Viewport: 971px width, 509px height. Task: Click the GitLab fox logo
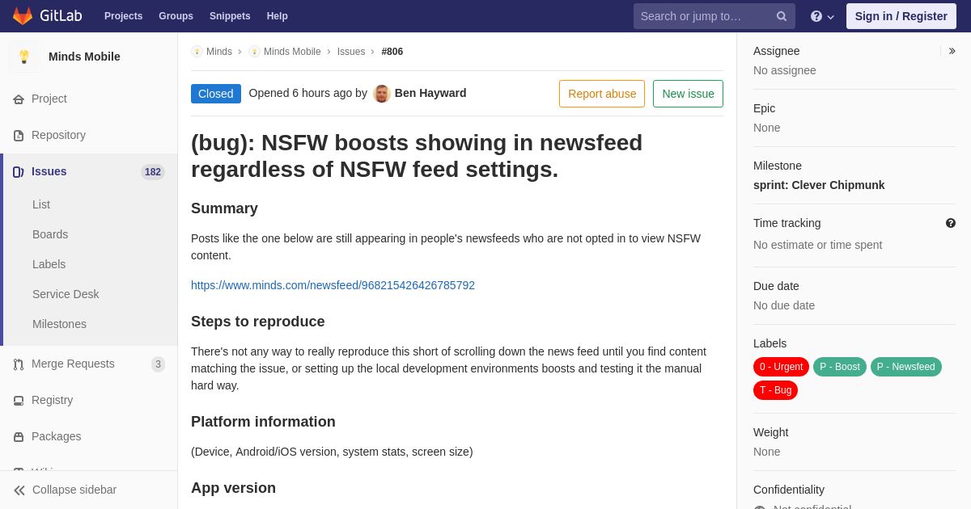pos(23,16)
